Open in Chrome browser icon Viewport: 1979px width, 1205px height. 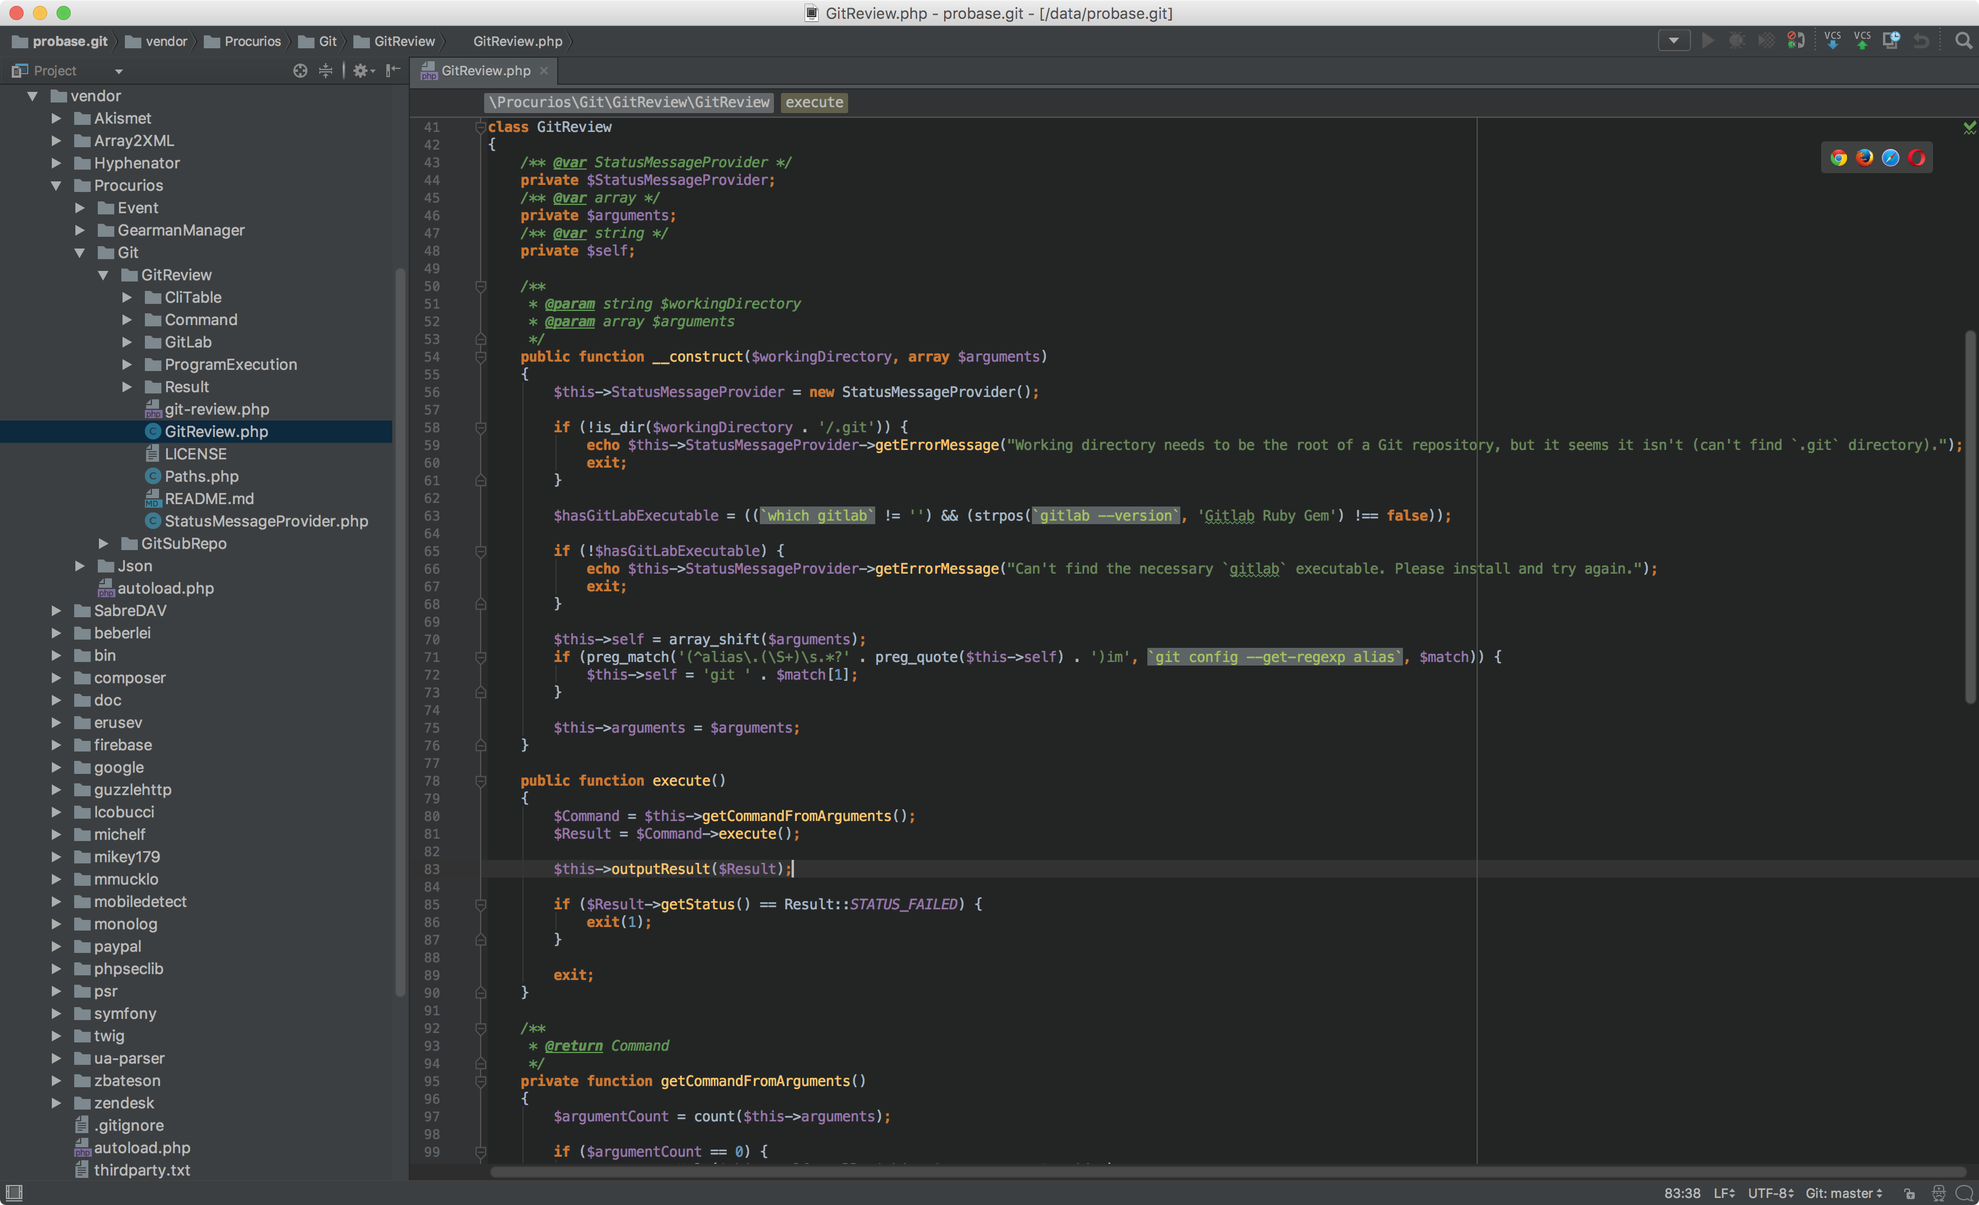(x=1838, y=157)
